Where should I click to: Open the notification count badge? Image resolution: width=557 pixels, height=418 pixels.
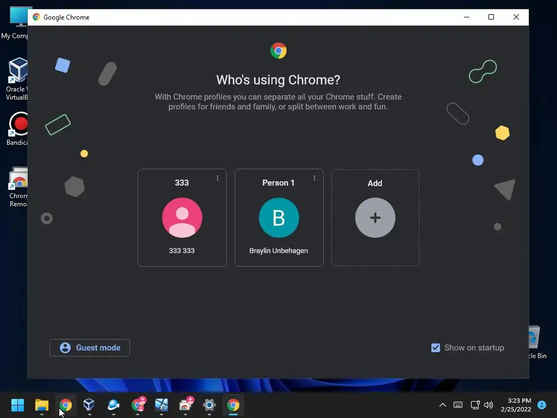point(542,405)
